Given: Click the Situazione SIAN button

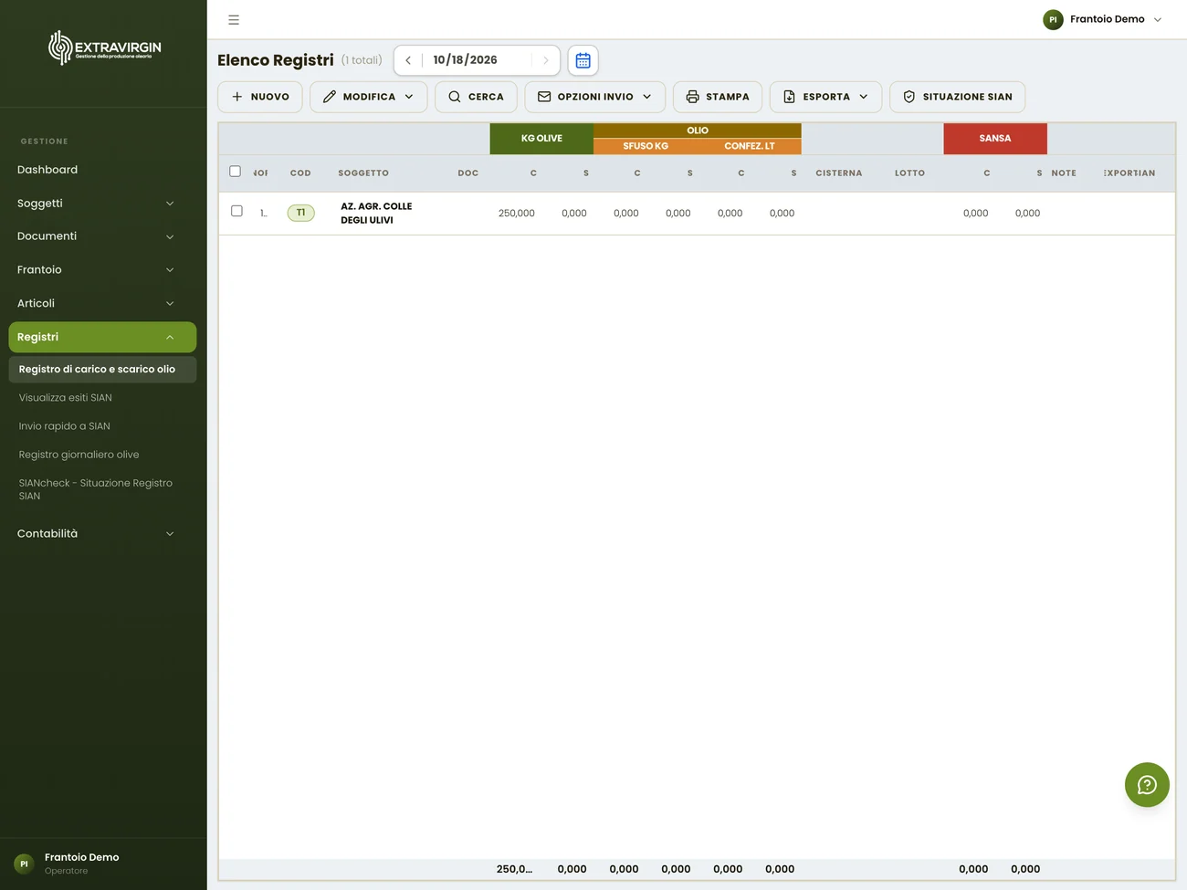Looking at the screenshot, I should (957, 97).
